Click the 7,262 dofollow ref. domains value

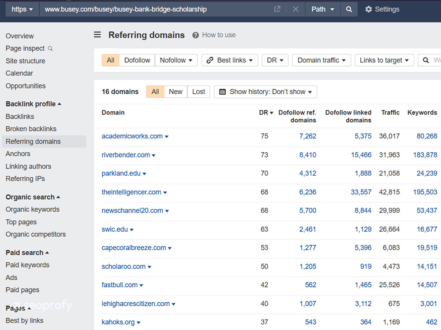point(307,136)
